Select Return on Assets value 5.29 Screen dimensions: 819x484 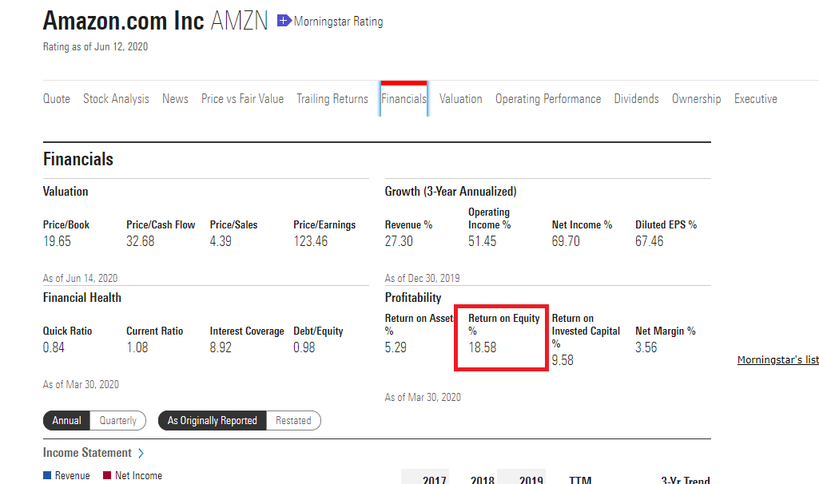pos(396,347)
